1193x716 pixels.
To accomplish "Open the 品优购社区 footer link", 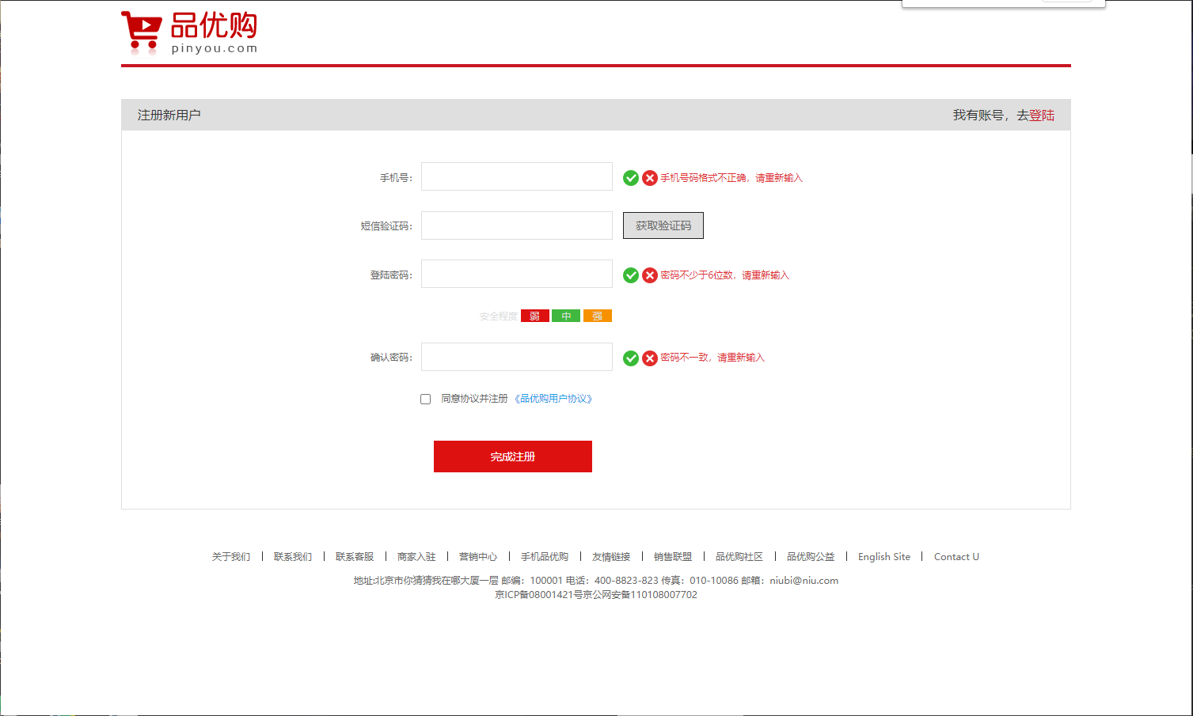I will click(739, 557).
